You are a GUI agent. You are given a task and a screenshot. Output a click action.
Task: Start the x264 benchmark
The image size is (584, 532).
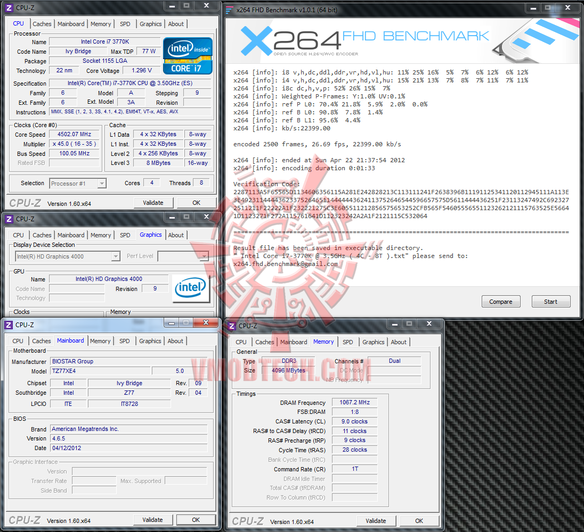[550, 302]
